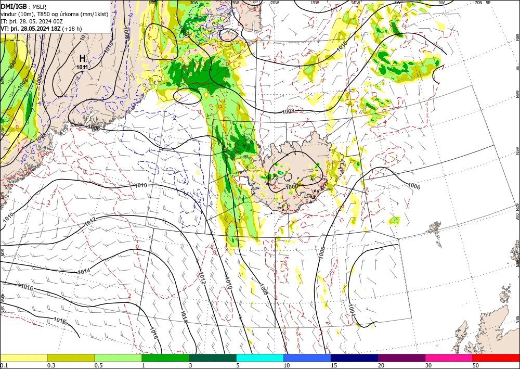This screenshot has height=369, width=520.
Task: Click the legend value "50"
Action: coord(476,365)
